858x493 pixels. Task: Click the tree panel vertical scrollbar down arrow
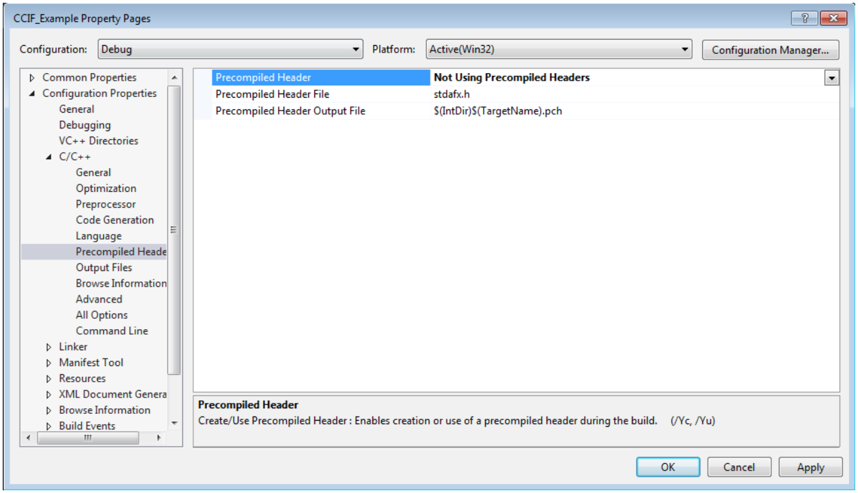coord(174,423)
